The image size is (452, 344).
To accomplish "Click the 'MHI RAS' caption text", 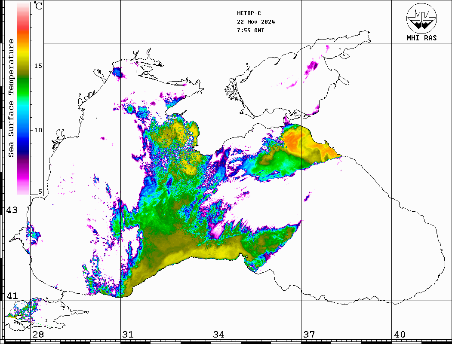I will point(421,38).
